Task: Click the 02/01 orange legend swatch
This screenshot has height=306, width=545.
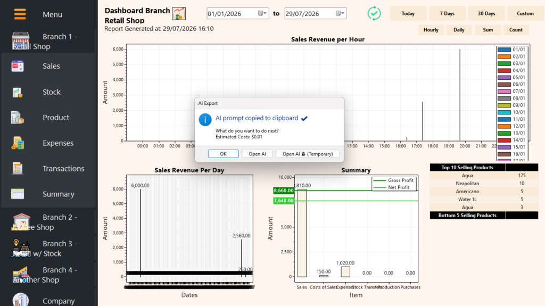Action: pyautogui.click(x=504, y=57)
